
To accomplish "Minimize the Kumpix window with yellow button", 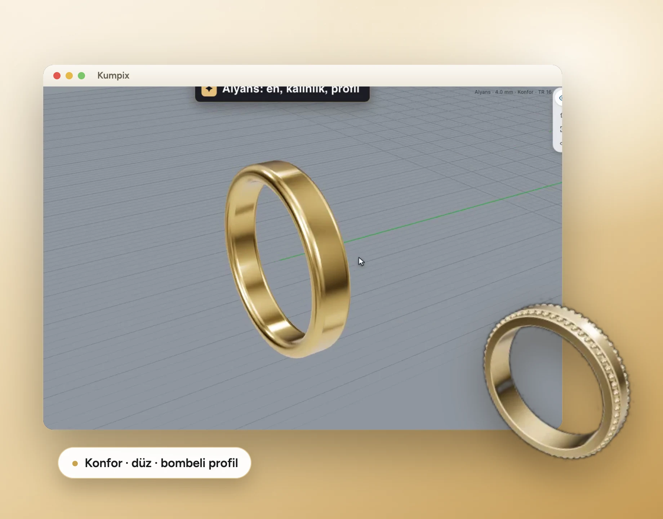I will pyautogui.click(x=69, y=76).
